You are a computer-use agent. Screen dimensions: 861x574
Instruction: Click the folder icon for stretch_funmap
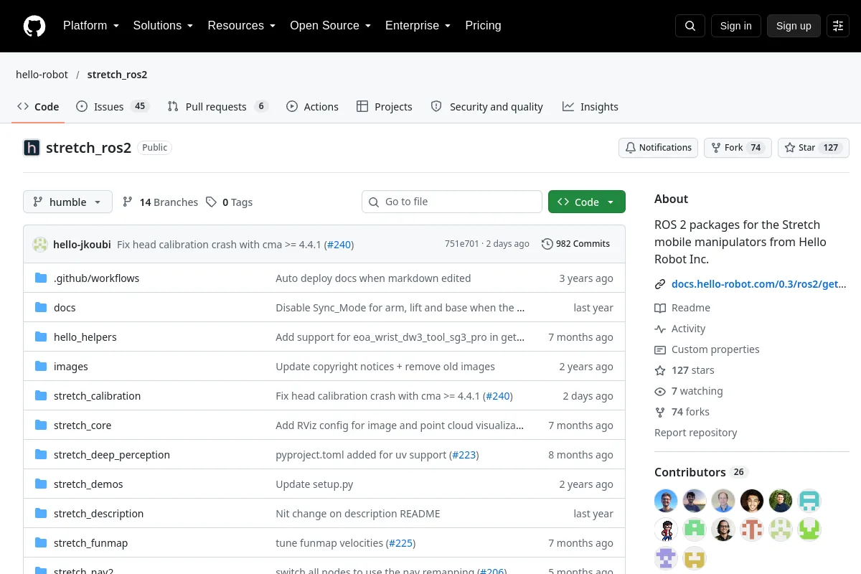(41, 542)
